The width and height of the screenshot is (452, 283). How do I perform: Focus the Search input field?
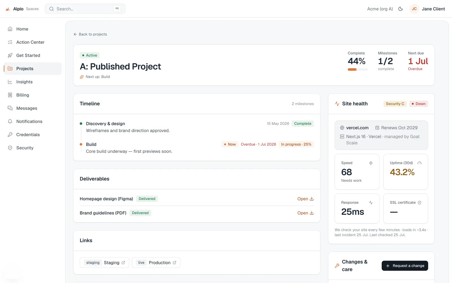[x=85, y=9]
